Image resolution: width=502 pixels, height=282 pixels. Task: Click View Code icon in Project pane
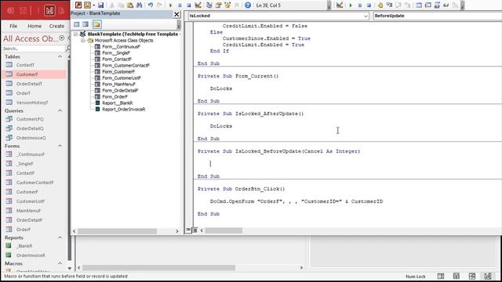pos(77,24)
